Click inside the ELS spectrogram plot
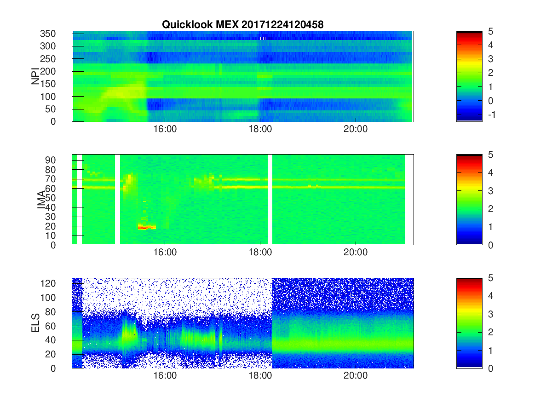This screenshot has height=414, width=552. pyautogui.click(x=243, y=323)
